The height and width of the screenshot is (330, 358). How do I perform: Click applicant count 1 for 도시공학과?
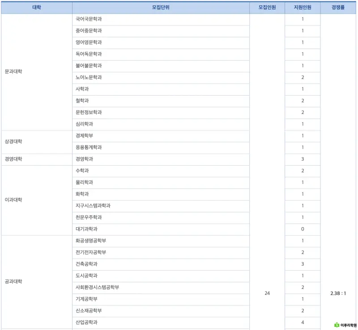[x=303, y=276]
